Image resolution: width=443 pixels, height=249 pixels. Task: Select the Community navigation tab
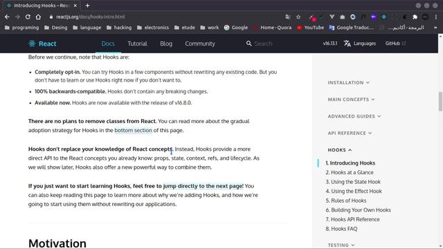pyautogui.click(x=200, y=44)
